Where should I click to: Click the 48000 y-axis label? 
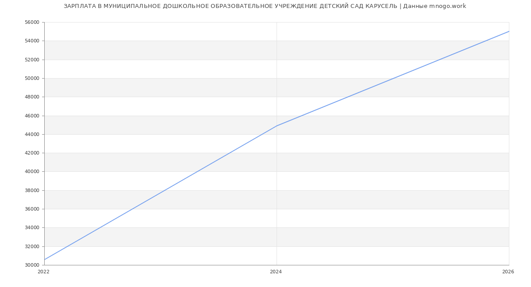pyautogui.click(x=32, y=97)
